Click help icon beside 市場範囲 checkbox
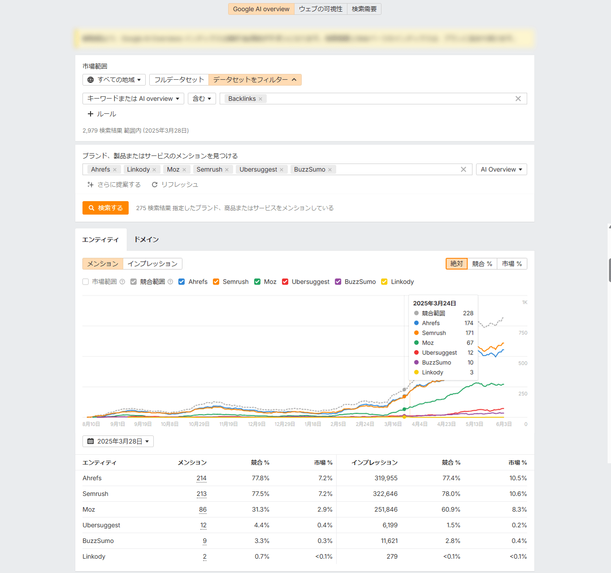This screenshot has height=573, width=611. pos(122,282)
